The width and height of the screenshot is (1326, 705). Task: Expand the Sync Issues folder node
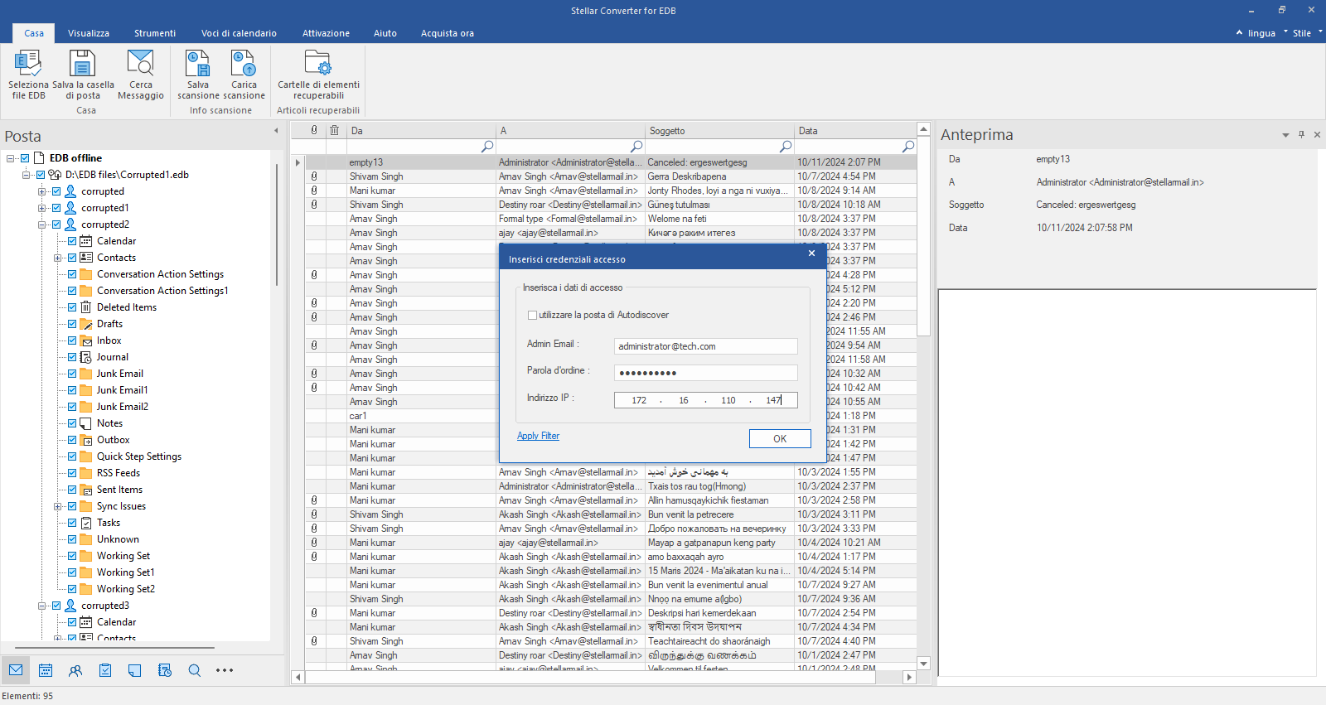(57, 506)
